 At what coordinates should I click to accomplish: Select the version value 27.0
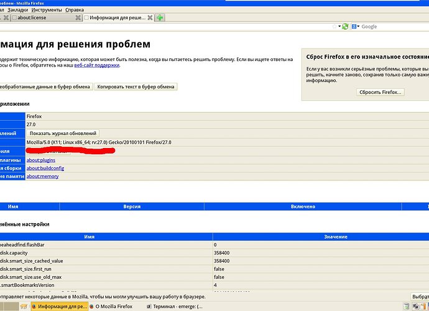pos(31,124)
